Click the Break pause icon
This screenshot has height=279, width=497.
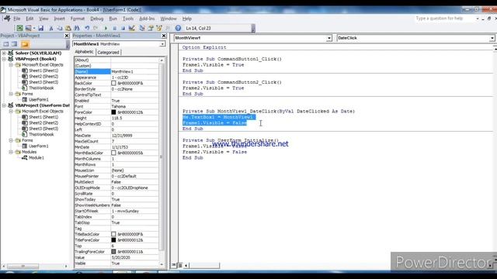[x=114, y=28]
